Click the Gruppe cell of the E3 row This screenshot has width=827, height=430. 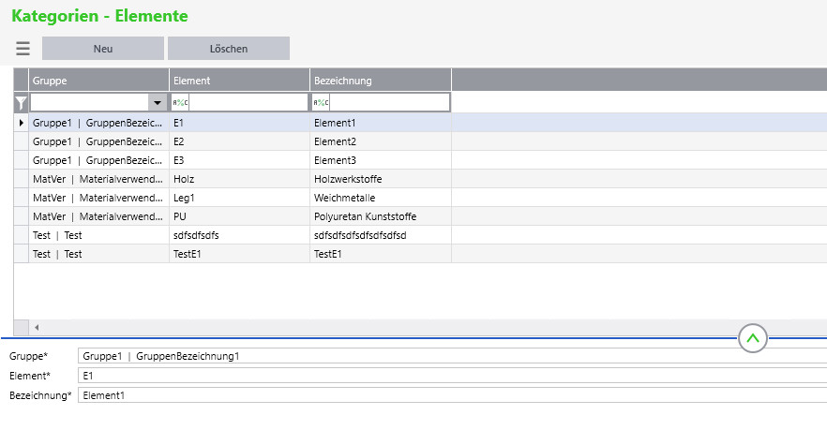(98, 160)
